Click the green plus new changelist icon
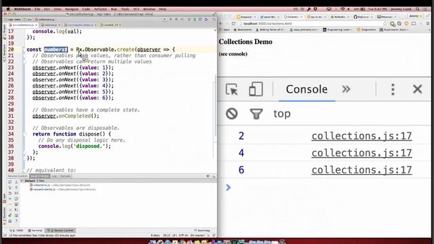 click(x=10, y=199)
